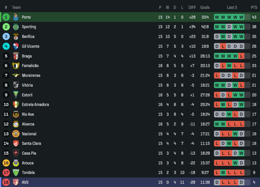Click the Goals column header

coord(205,8)
